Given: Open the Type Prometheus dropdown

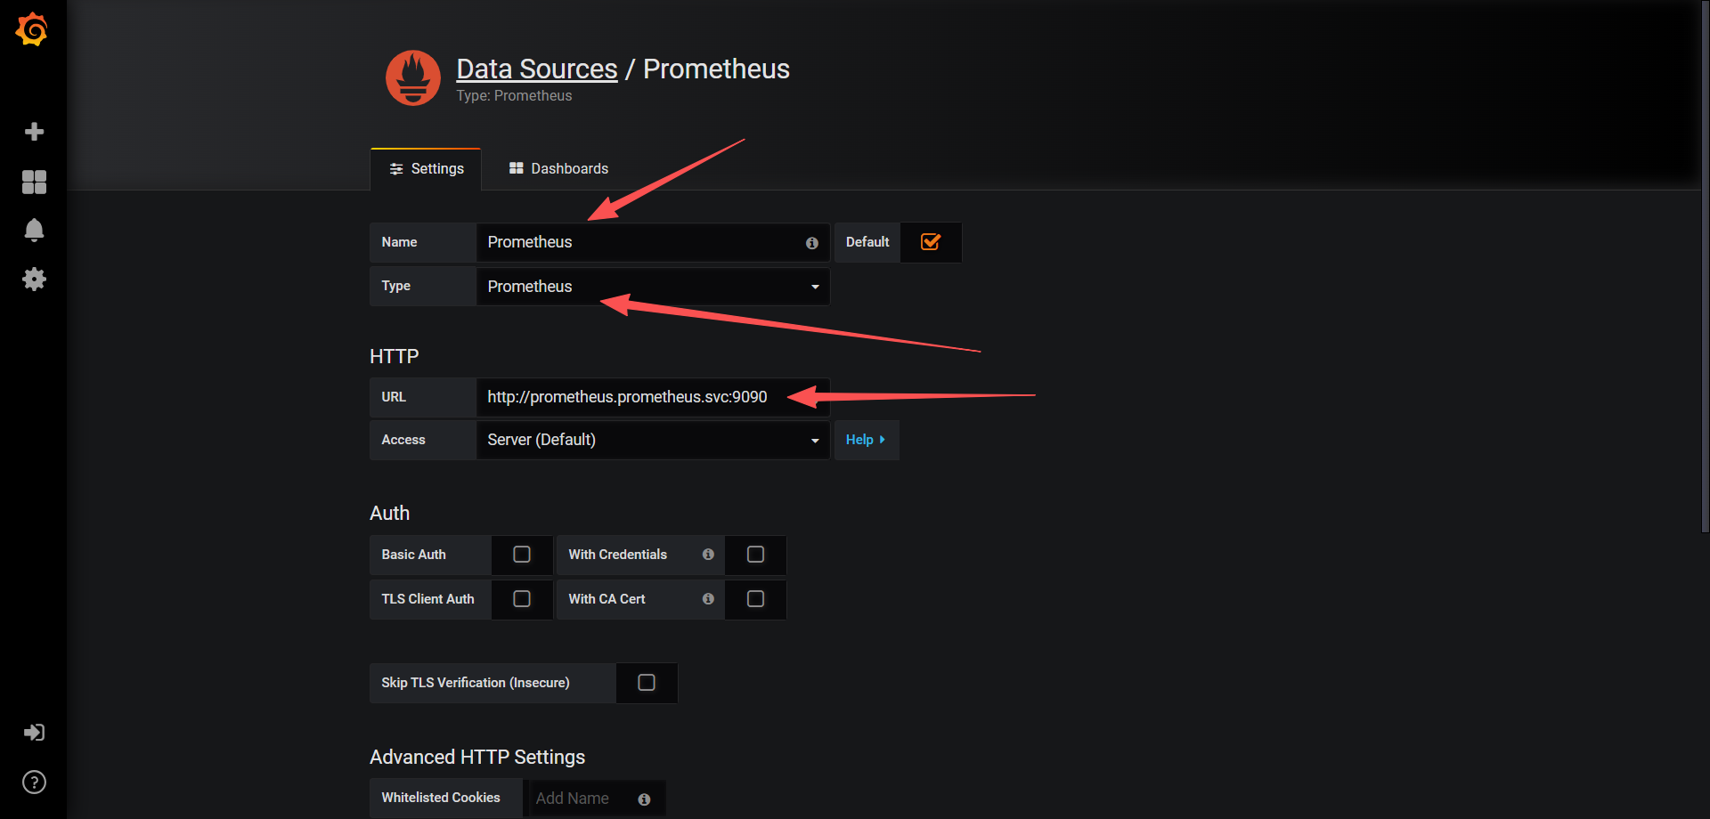Looking at the screenshot, I should pyautogui.click(x=653, y=287).
